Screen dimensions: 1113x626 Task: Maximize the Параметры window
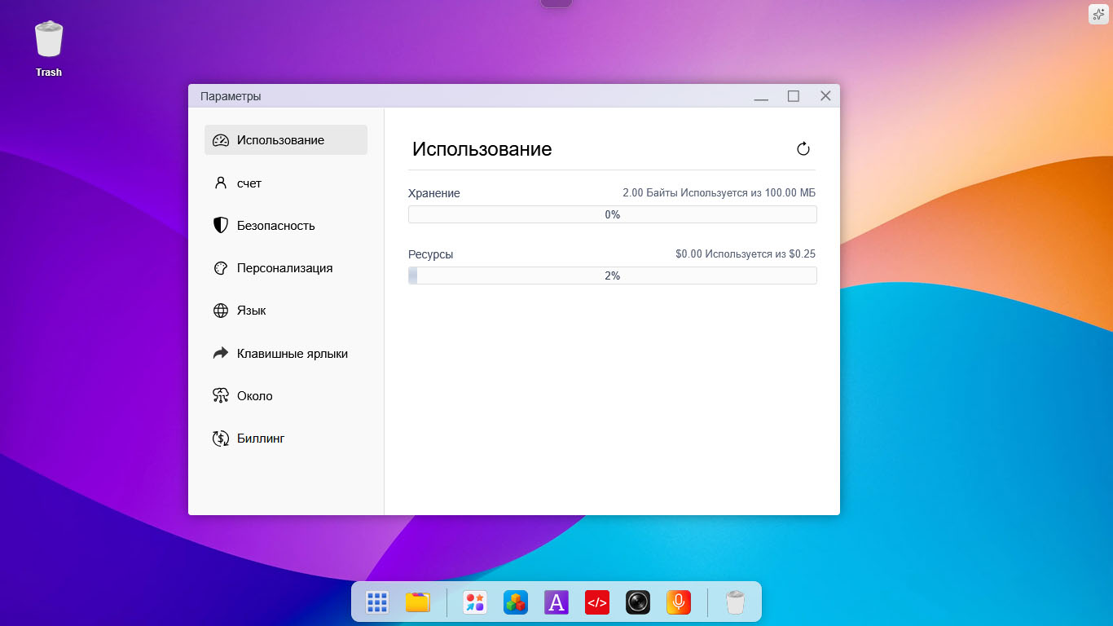point(794,96)
